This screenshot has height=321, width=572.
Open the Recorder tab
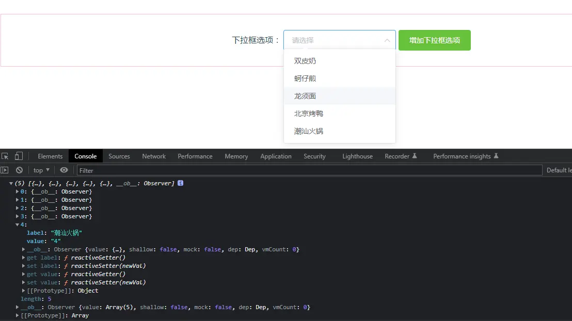click(x=401, y=156)
